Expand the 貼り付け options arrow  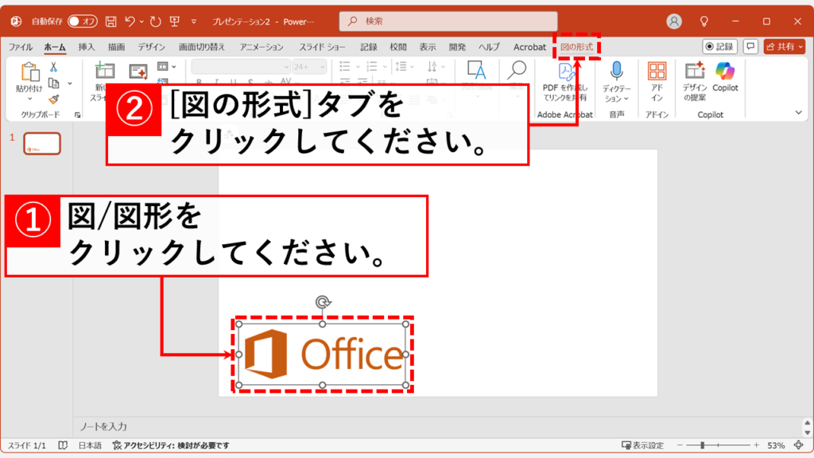click(x=29, y=98)
